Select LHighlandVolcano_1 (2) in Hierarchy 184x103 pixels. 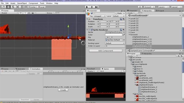click(142, 41)
